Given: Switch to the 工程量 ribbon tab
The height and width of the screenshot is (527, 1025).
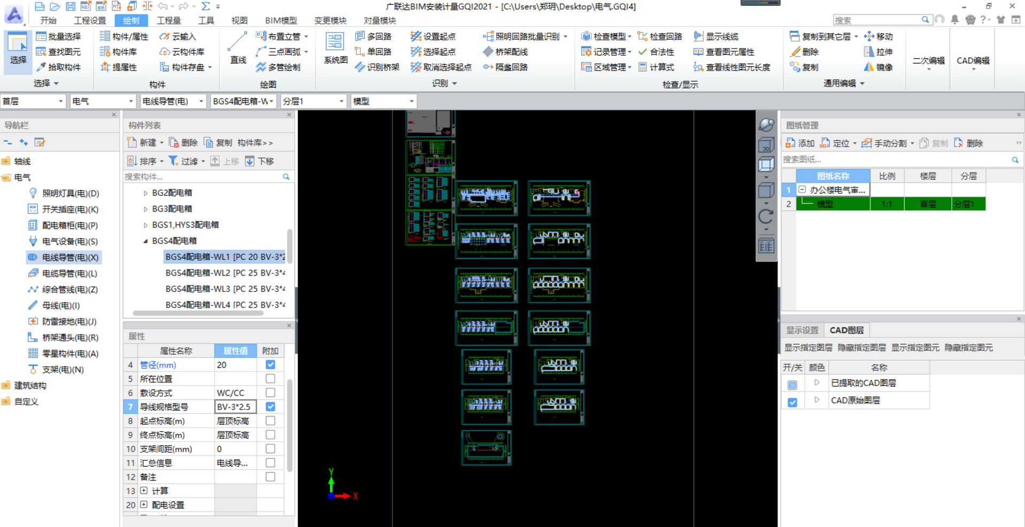Looking at the screenshot, I should [168, 20].
